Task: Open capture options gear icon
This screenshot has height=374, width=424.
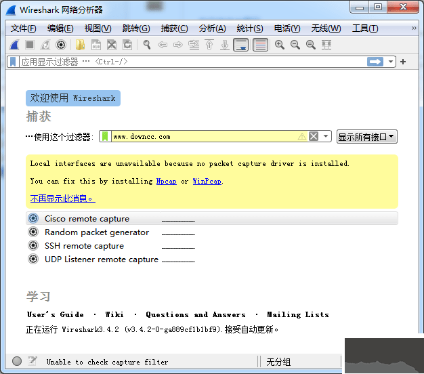Action: click(61, 45)
